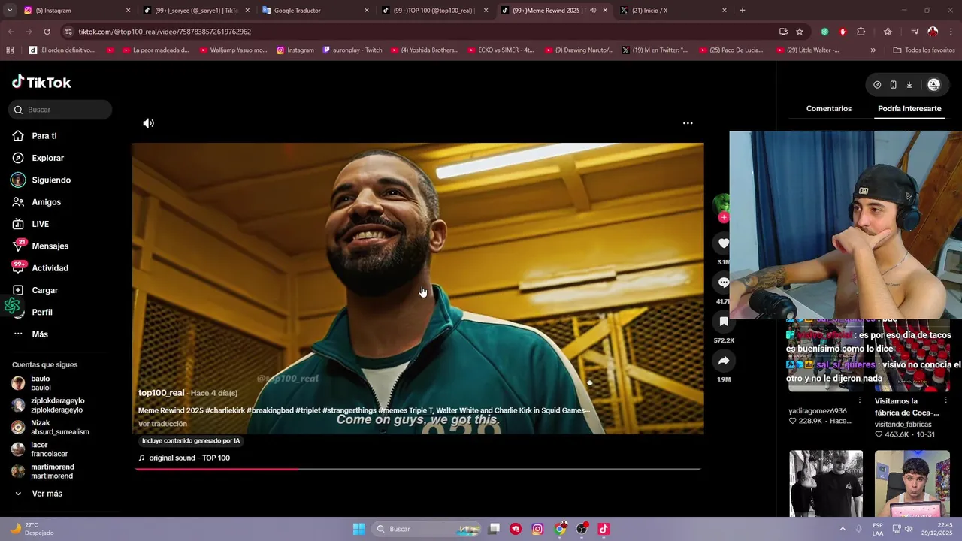Click the taskbar Buscar search box

coord(426,529)
